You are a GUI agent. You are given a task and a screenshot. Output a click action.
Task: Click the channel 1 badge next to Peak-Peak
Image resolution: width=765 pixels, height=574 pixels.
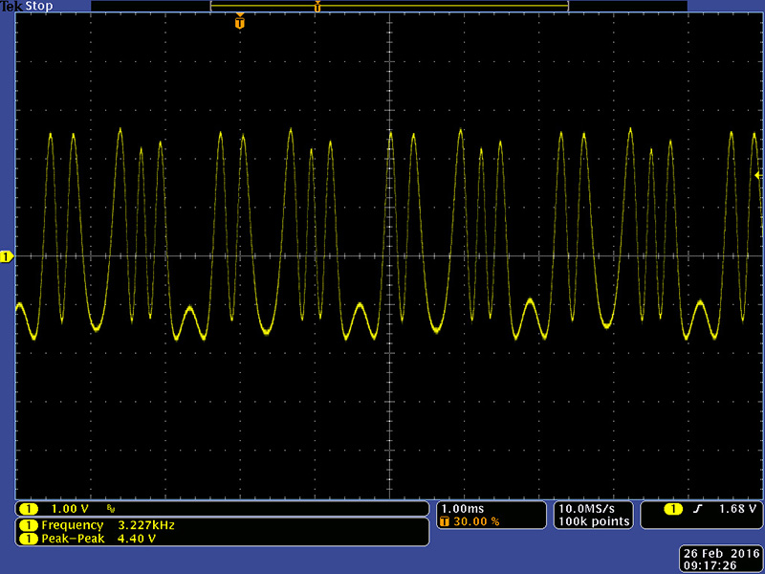click(29, 539)
